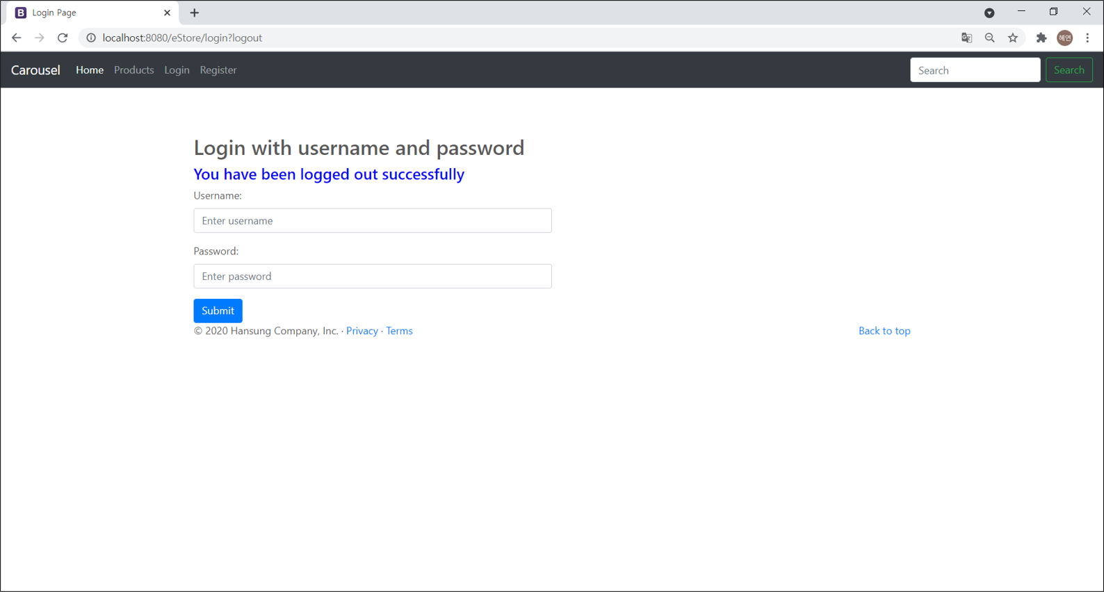Click the 혜연 profile avatar
Screen dimensions: 1104x592
tap(1064, 38)
